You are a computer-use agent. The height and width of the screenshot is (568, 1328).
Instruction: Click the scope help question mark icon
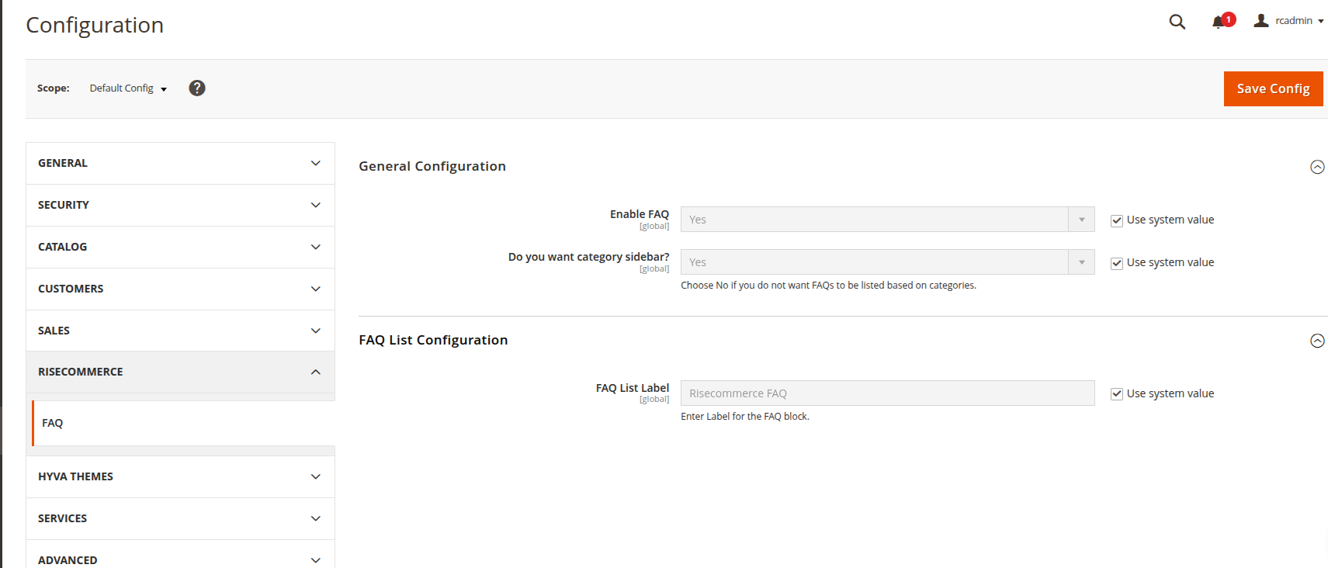(x=197, y=88)
